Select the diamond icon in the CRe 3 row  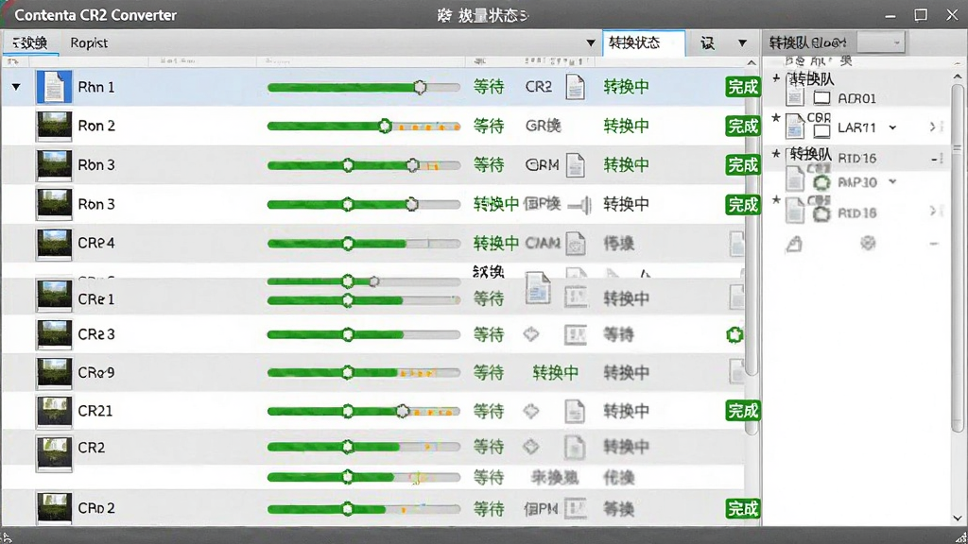point(531,334)
